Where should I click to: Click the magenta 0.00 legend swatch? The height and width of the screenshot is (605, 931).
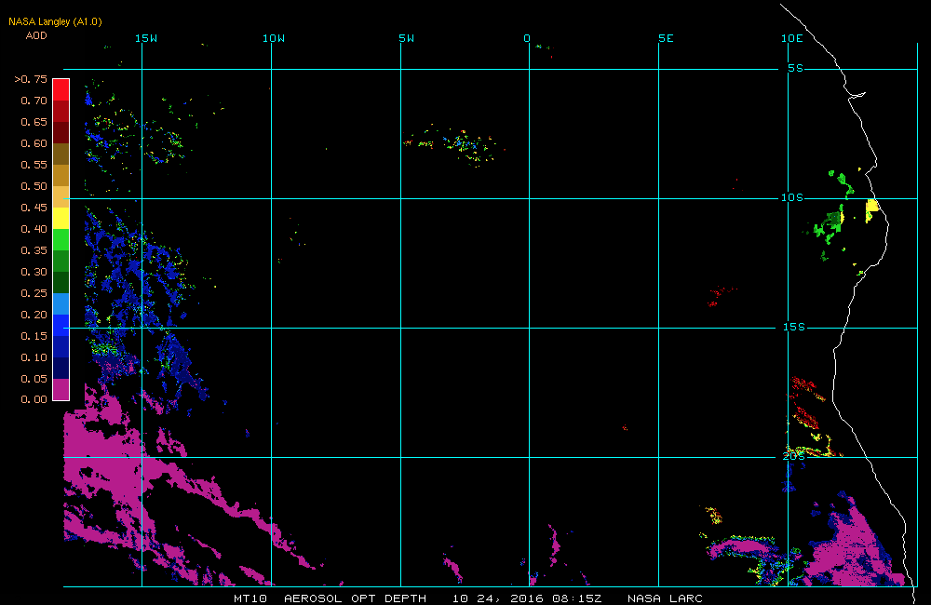[x=61, y=389]
